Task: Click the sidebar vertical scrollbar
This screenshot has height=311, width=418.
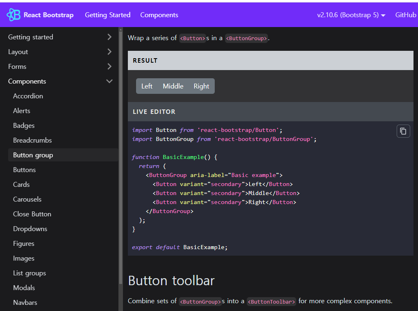Action: point(120,157)
